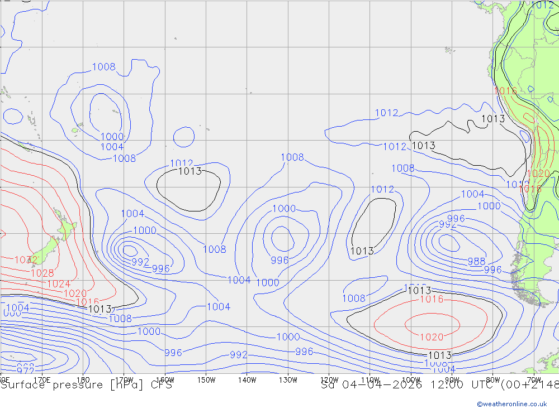Click the 160W longitude axis label
Viewport: 559px width, 409px height.
click(x=165, y=380)
